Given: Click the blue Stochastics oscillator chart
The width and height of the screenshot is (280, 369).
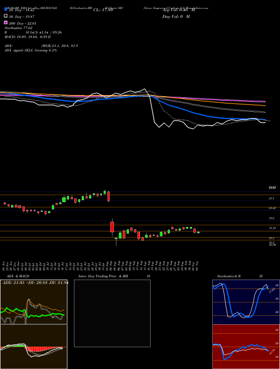Looking at the screenshot, I should (x=246, y=302).
